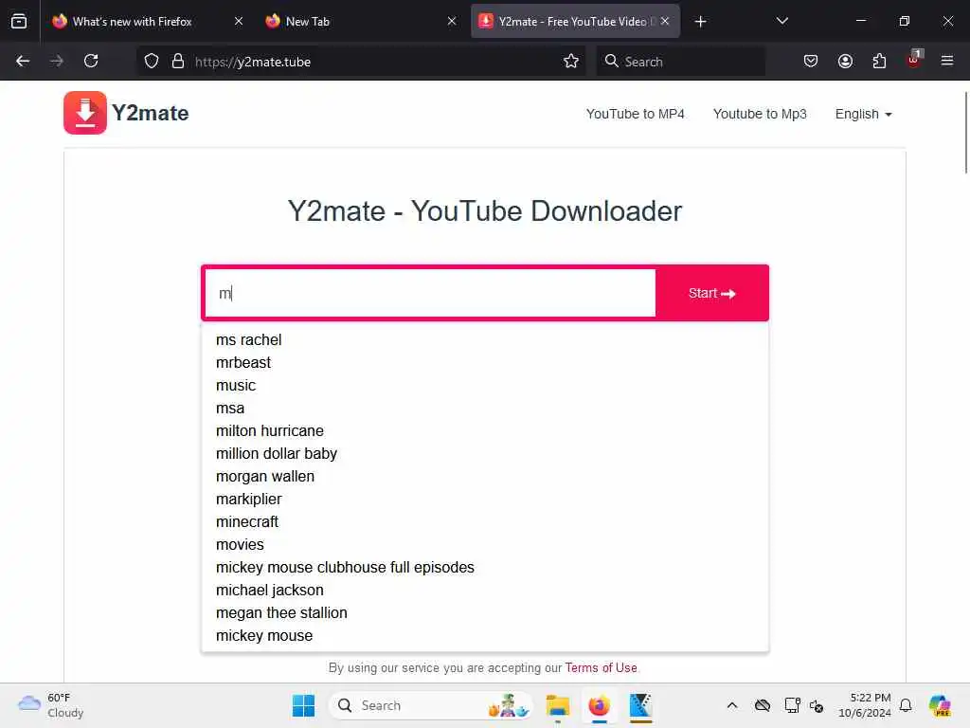The image size is (970, 728).
Task: Select the last 'mickey mouse' suggestion
Action: point(484,636)
